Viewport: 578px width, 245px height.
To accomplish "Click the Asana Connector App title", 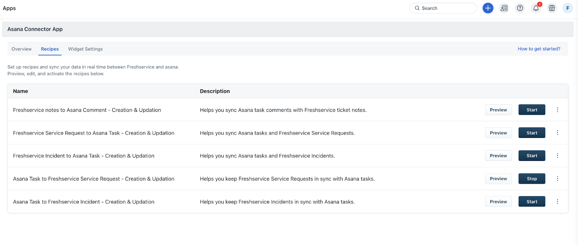I will click(x=35, y=29).
